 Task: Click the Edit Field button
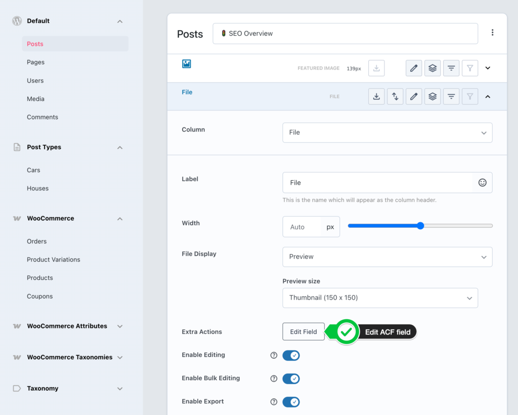(x=304, y=331)
